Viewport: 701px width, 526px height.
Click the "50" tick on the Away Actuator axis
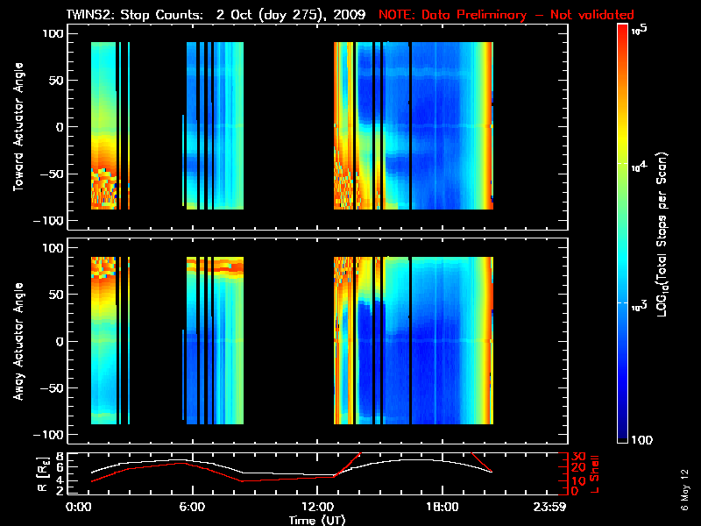pyautogui.click(x=57, y=295)
